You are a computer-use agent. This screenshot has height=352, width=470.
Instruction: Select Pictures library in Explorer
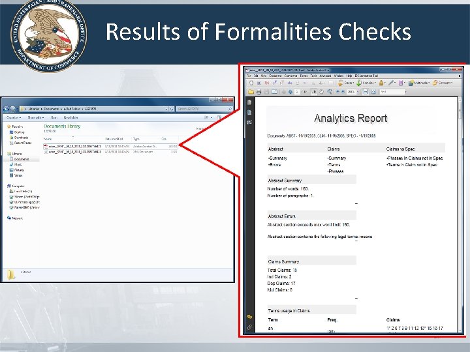point(17,170)
